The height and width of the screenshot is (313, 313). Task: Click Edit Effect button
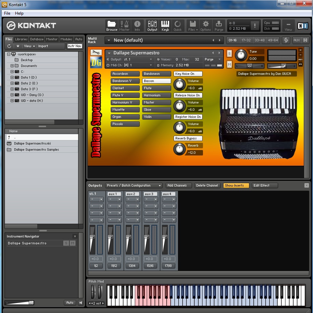(x=265, y=186)
